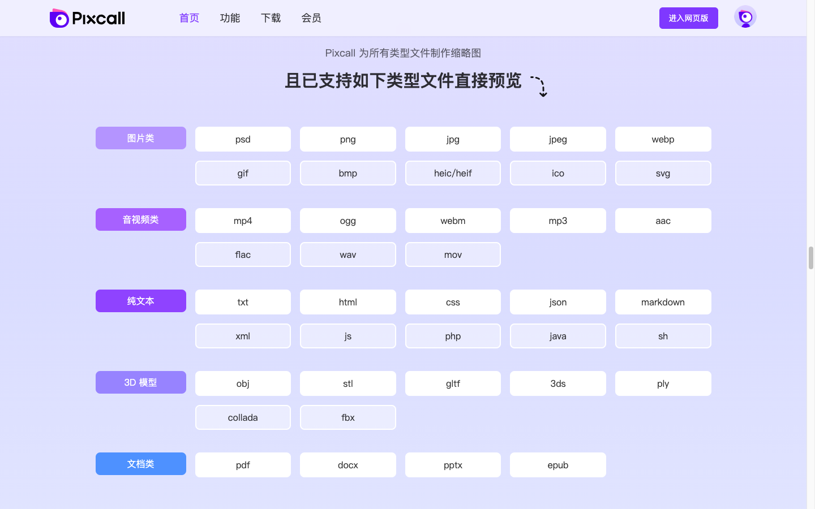The width and height of the screenshot is (815, 509).
Task: Select the gltf 3D model tag
Action: (453, 383)
